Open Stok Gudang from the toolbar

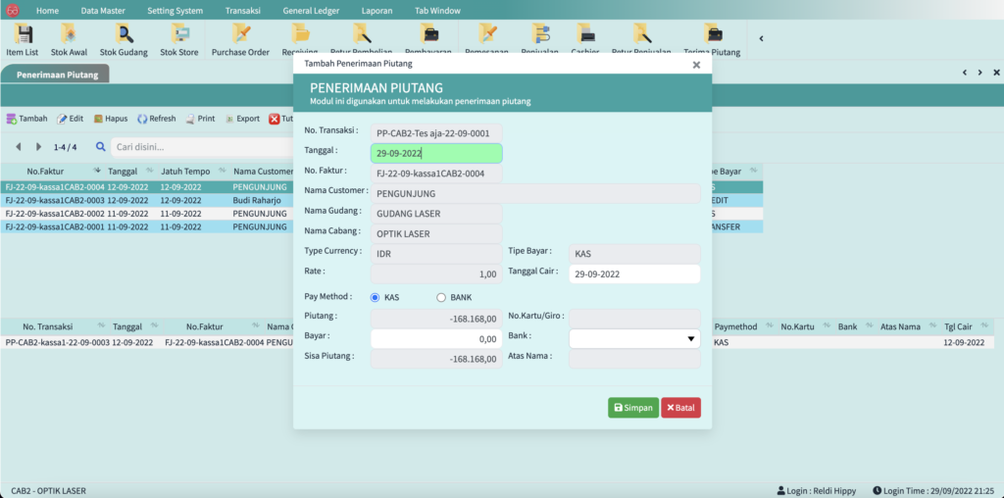coord(123,39)
